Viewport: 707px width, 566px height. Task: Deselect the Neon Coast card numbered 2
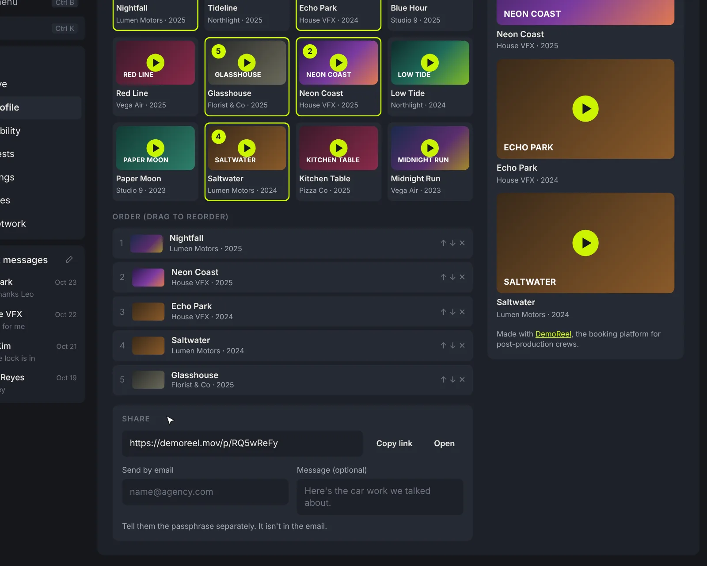(x=338, y=77)
